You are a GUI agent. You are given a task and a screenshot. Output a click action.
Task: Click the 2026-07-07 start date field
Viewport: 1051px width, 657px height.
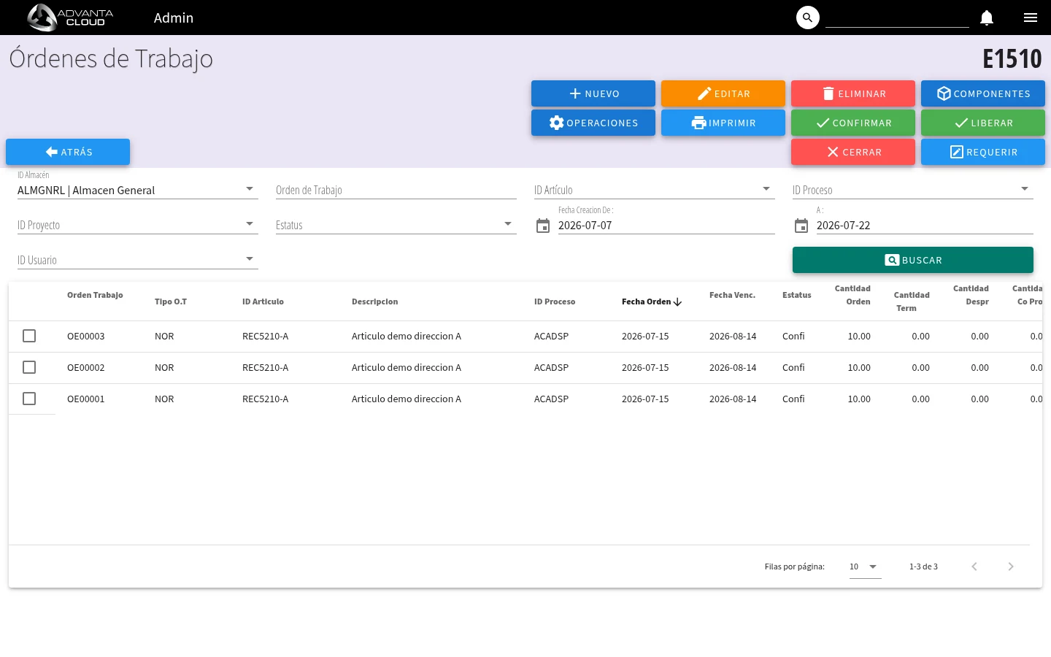666,226
